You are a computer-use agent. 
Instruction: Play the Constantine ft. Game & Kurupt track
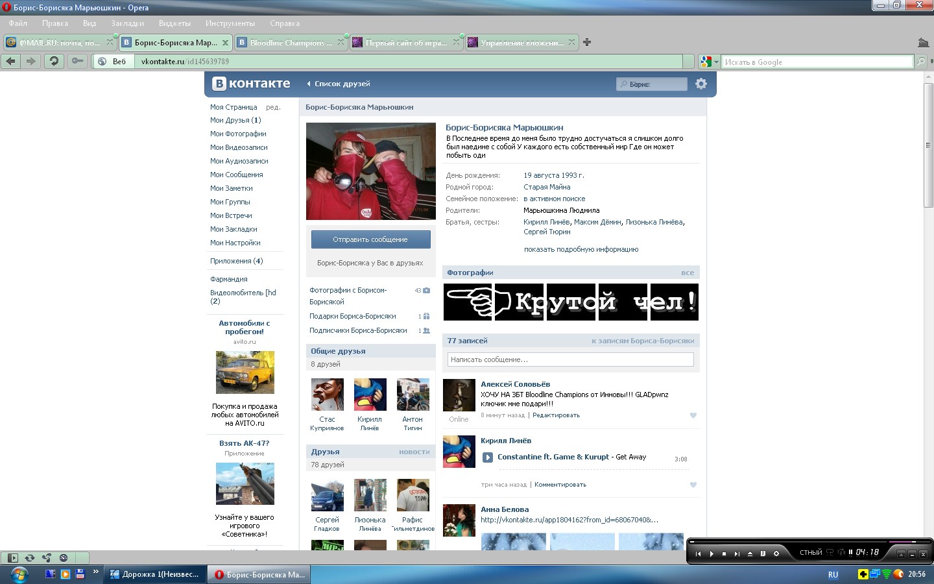click(488, 457)
